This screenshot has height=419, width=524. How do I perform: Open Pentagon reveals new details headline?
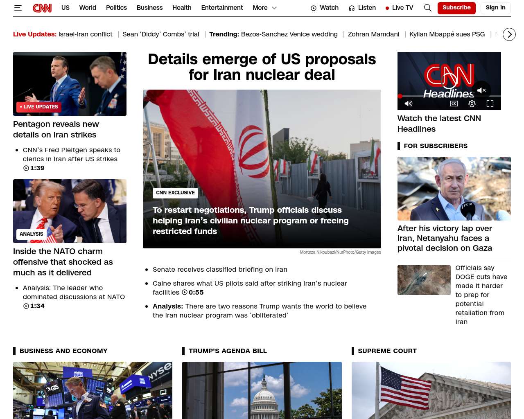click(x=56, y=129)
